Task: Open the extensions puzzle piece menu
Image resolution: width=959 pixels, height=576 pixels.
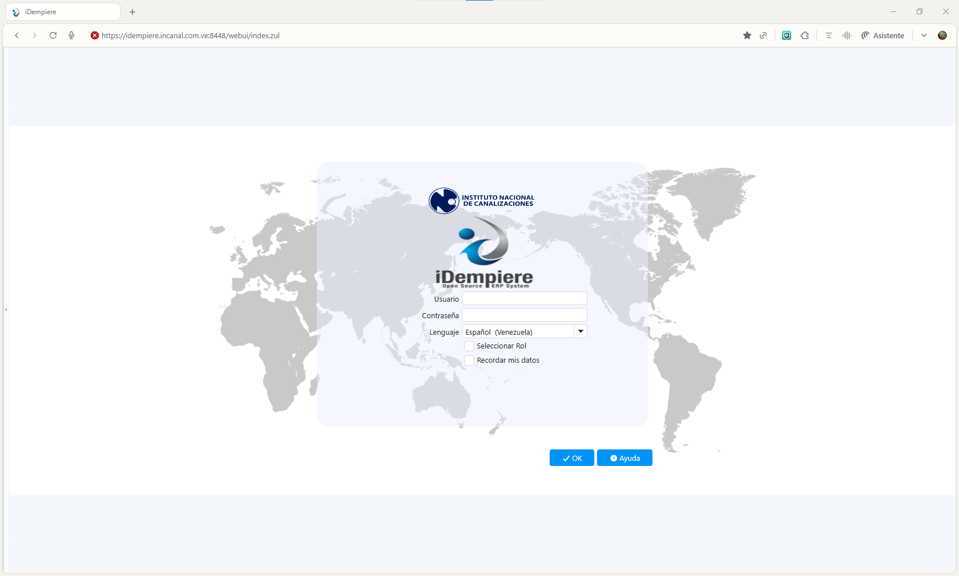Action: pos(805,35)
